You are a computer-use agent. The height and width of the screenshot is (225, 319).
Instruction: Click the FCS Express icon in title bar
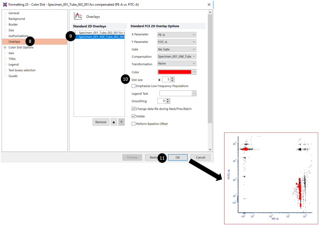[5, 4]
